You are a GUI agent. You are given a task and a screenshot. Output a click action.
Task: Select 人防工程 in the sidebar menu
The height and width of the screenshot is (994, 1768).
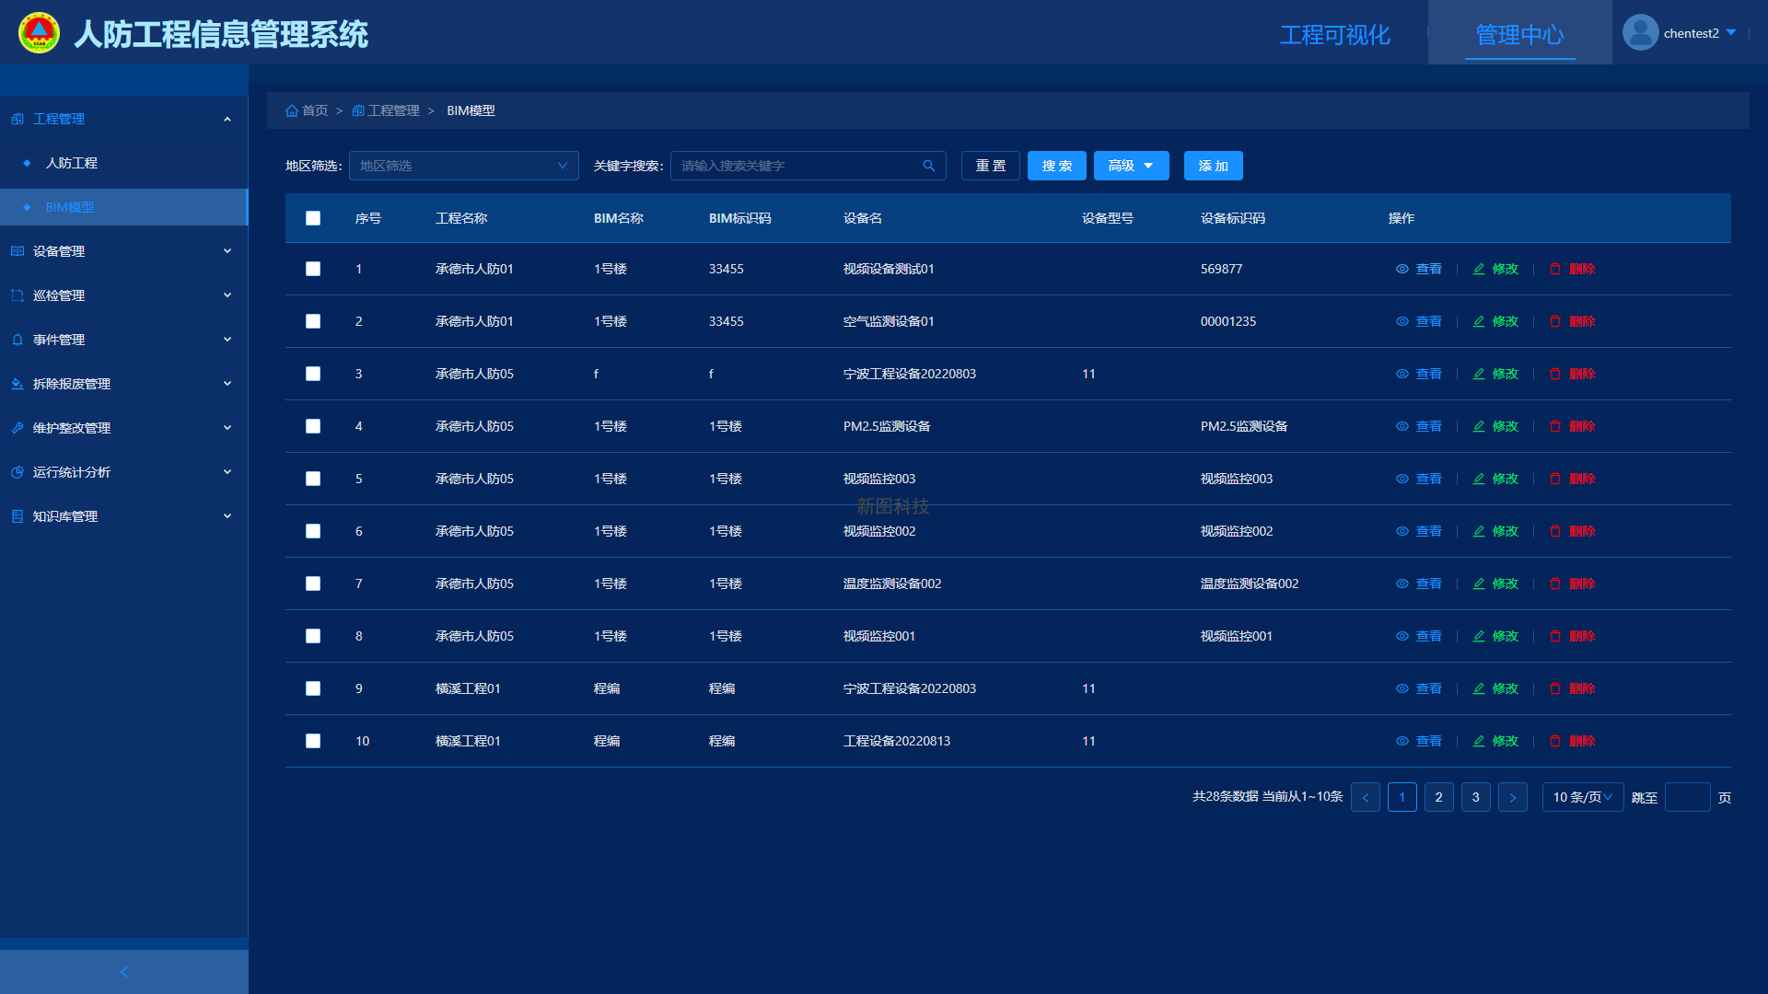point(72,163)
